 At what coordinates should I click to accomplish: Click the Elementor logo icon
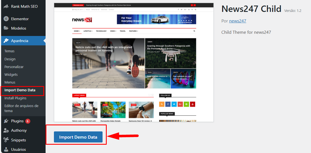pos(6,19)
